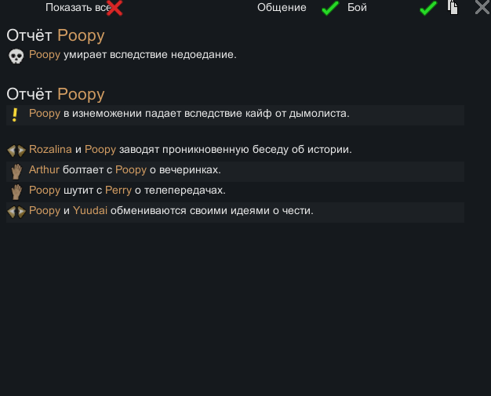Click the 'Общение' filter label
The image size is (491, 396).
click(x=282, y=8)
